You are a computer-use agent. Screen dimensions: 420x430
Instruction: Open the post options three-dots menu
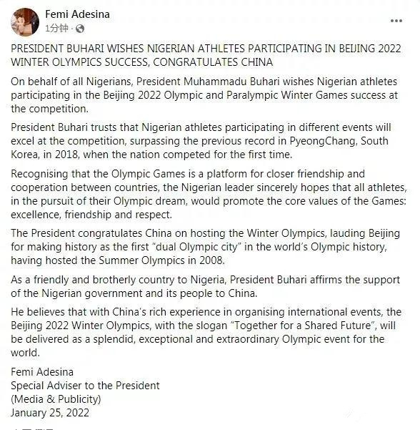click(x=396, y=21)
